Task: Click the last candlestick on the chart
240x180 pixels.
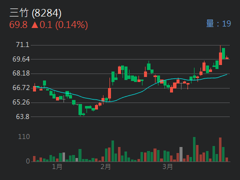Action: tap(227, 57)
